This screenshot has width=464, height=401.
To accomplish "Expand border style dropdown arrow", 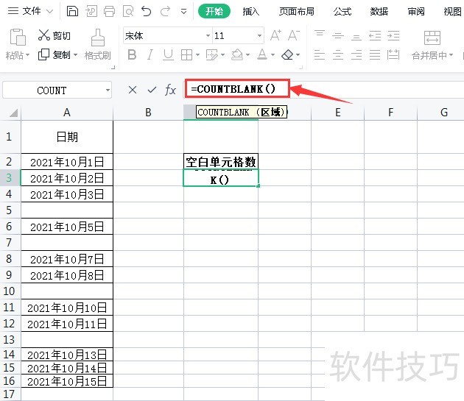I will [197, 54].
